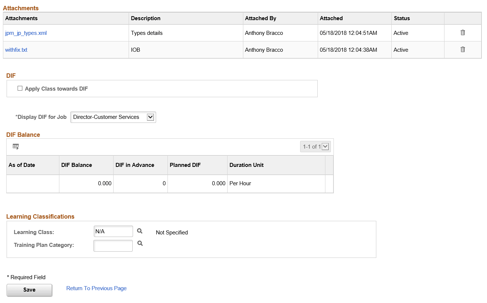Follow the Return To Previous Page link

(96, 288)
